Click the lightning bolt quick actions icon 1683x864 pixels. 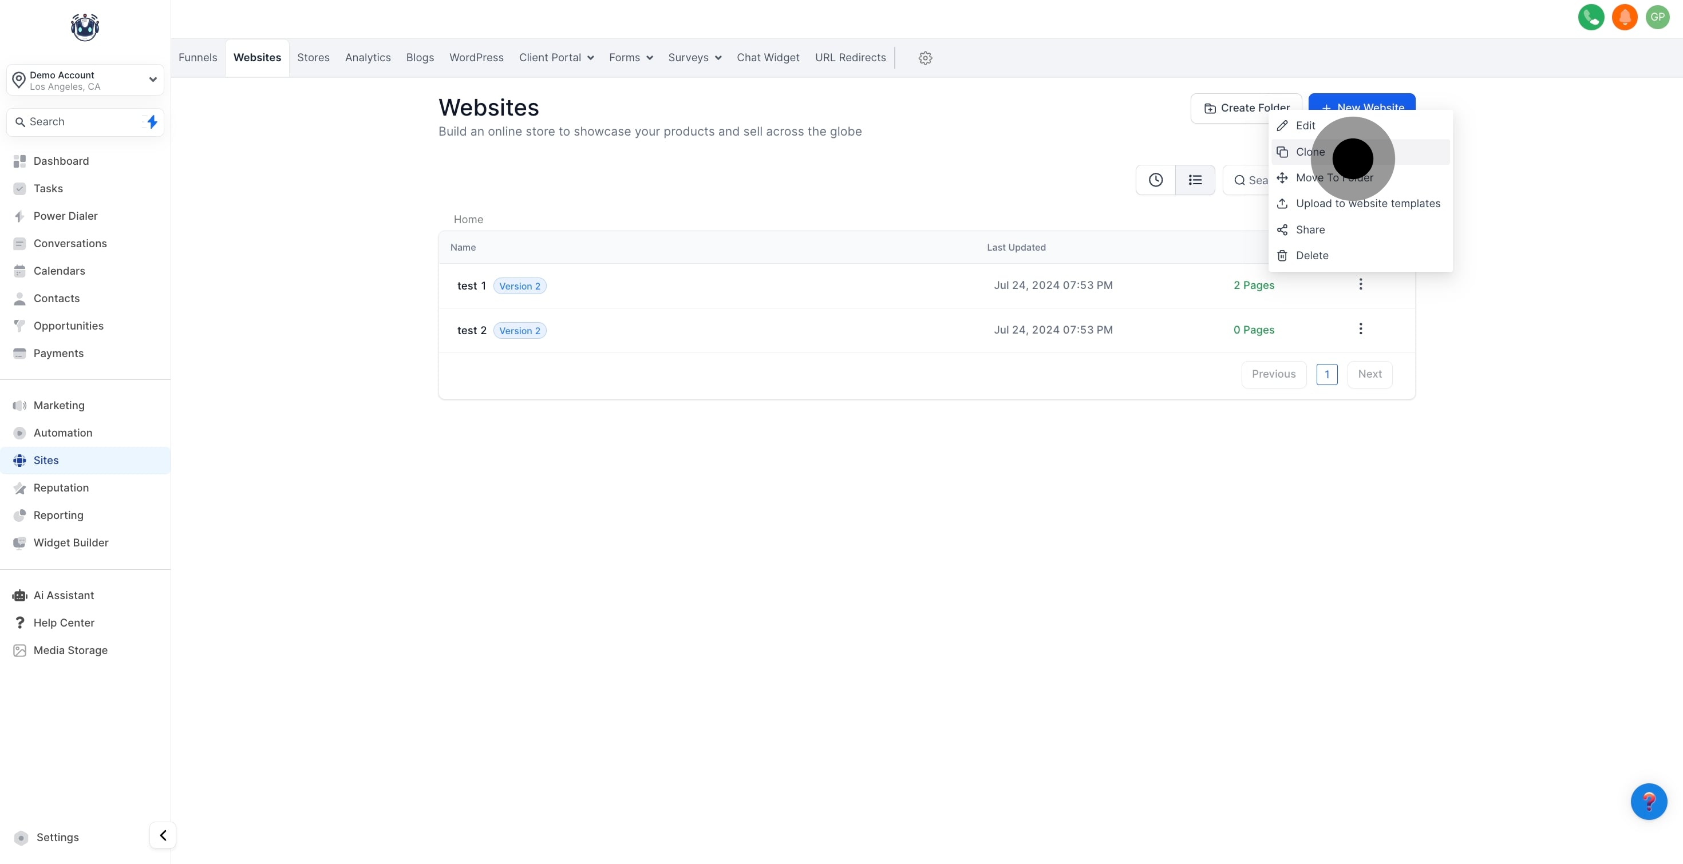pos(152,121)
